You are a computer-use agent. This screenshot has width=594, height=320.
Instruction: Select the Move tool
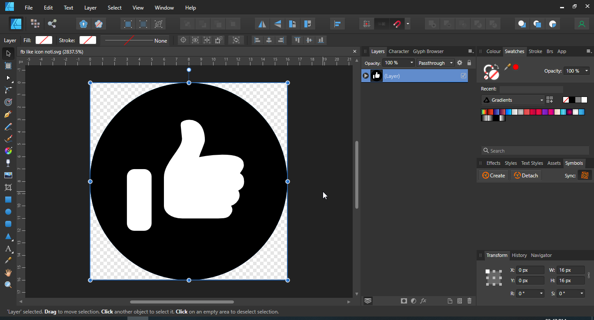tap(8, 53)
